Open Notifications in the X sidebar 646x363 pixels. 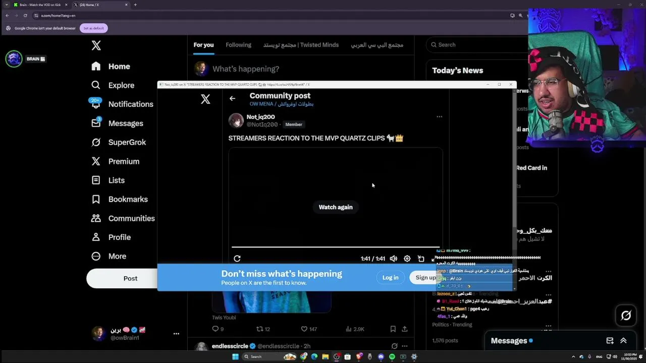pos(122,104)
